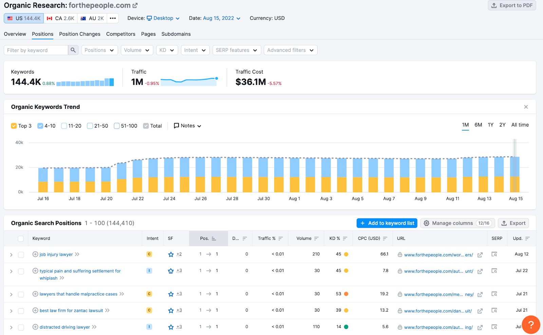Open Positions filter dropdown
The image size is (543, 335).
99,50
